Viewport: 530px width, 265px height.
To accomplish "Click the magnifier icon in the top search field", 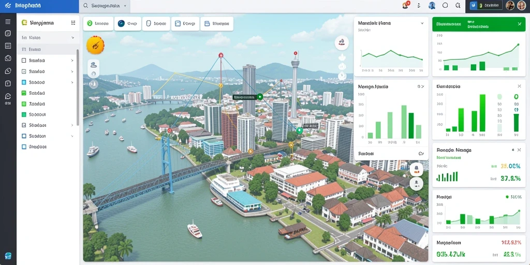I will (x=85, y=6).
